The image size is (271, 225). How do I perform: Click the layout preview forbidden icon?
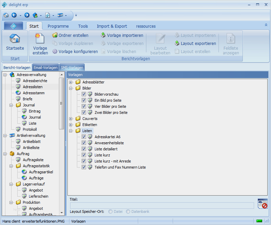[x=262, y=204]
